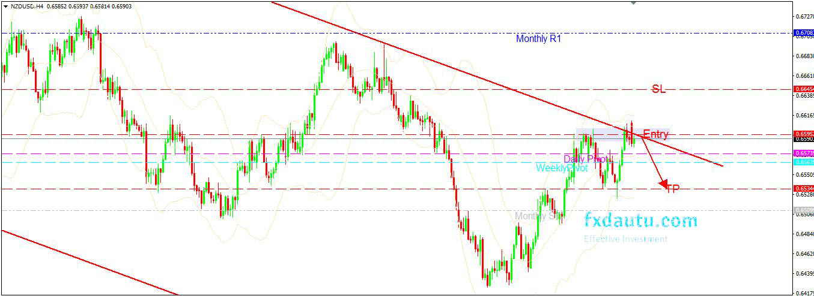Viewport: 814px width, 296px height.
Task: Select the blue Monthly R1 price tag
Action: (x=803, y=33)
